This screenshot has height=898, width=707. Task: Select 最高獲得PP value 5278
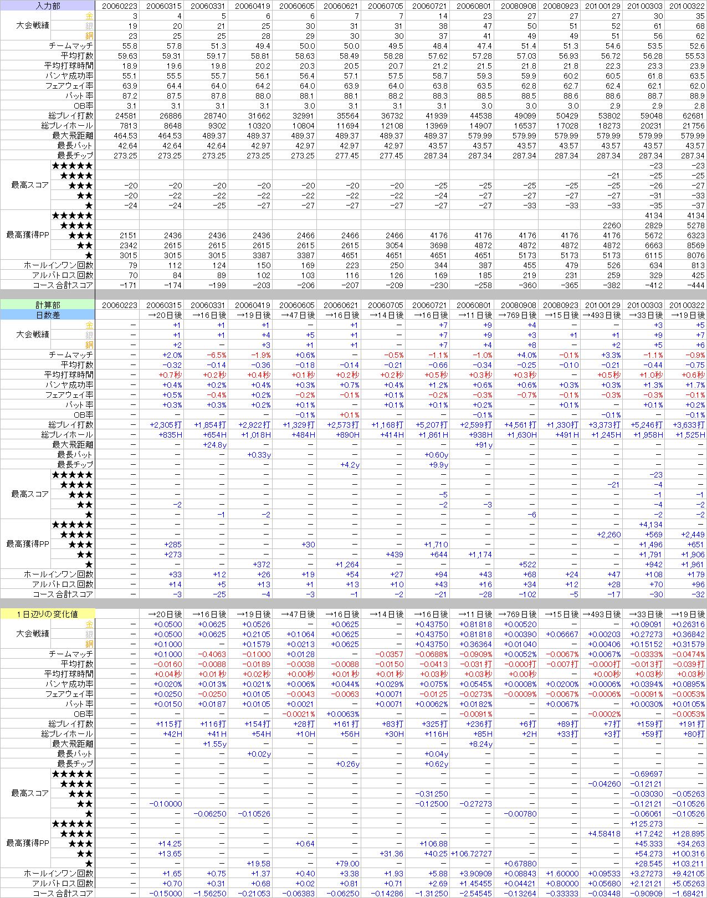(x=695, y=225)
